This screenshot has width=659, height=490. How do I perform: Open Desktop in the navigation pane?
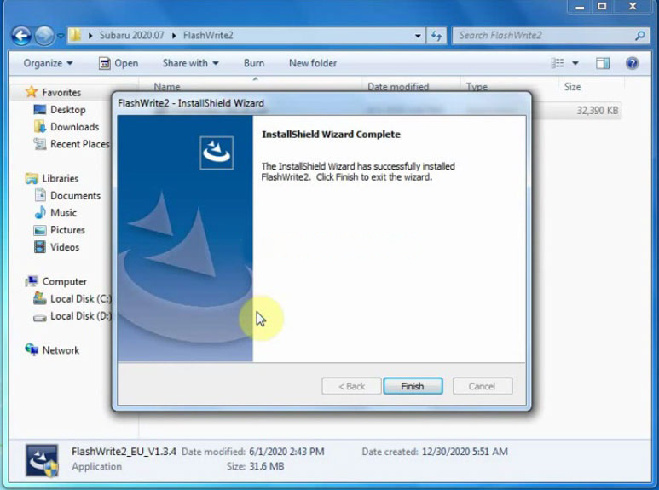[x=67, y=110]
